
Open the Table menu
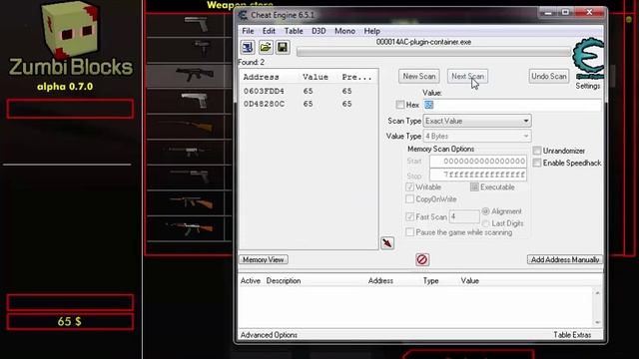click(294, 31)
